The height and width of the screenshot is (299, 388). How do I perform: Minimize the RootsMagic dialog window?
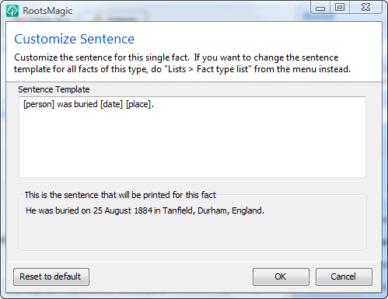(320, 8)
